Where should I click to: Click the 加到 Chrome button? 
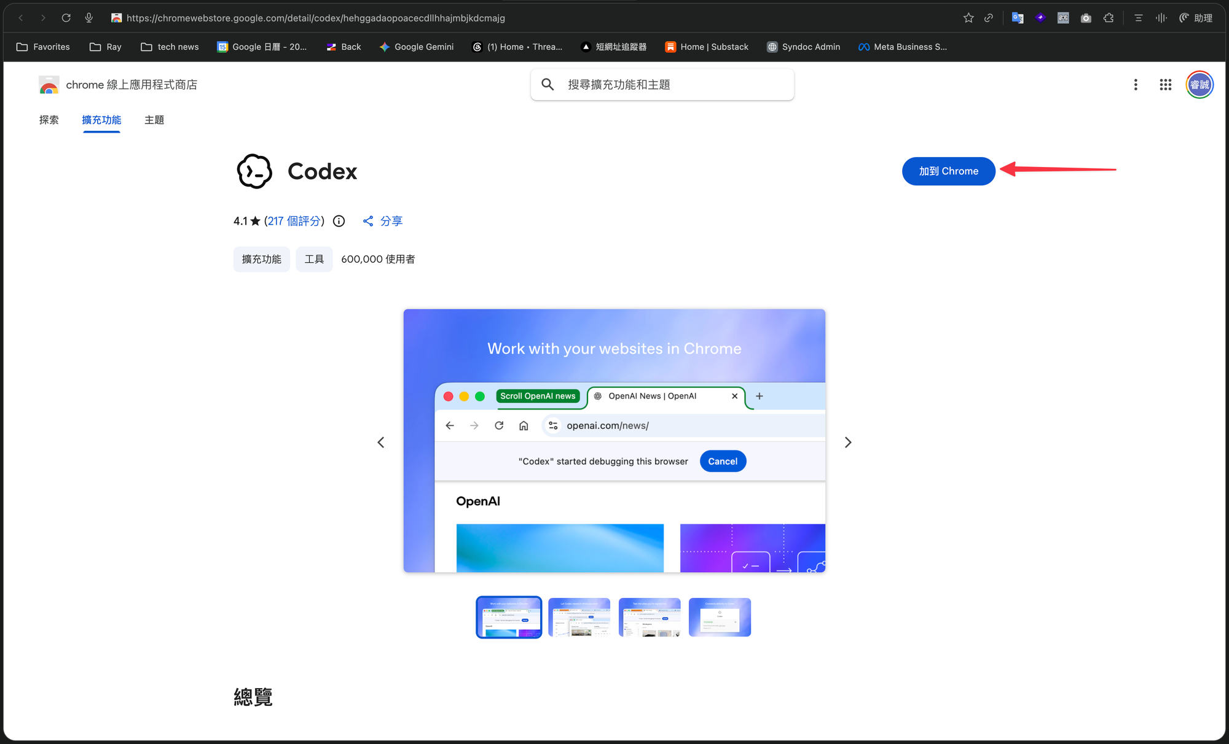948,171
